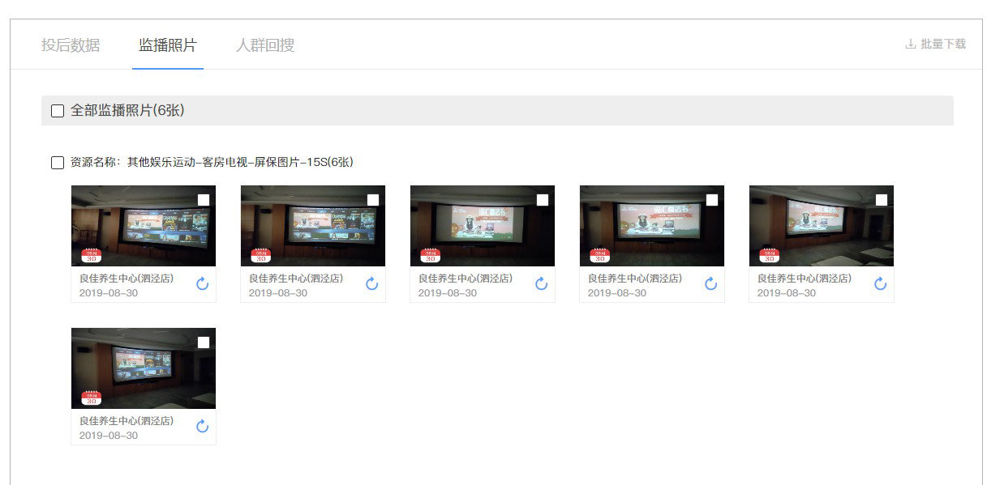Screen dimensions: 987x485
Task: Click the download icon beside 批量下载
Action: point(911,44)
